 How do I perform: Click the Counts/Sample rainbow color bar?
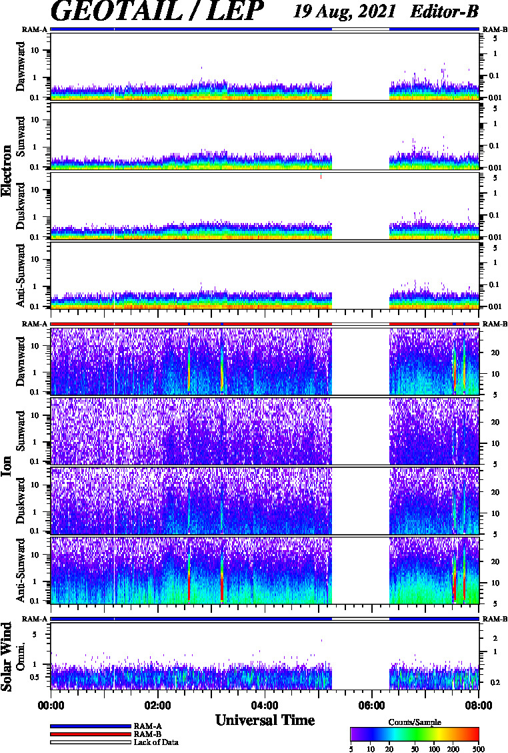(x=415, y=734)
